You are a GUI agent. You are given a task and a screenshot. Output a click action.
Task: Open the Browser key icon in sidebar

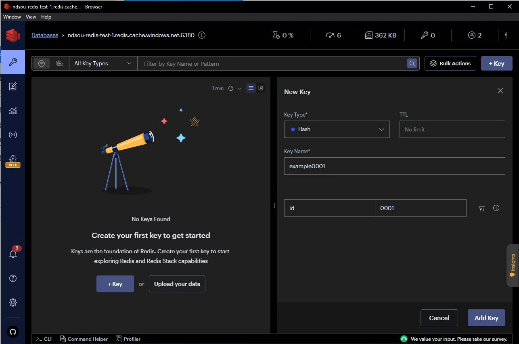13,62
